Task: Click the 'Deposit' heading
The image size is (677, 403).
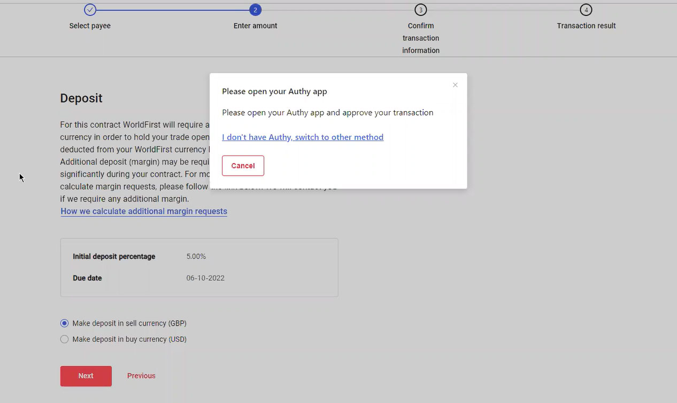Action: (81, 98)
